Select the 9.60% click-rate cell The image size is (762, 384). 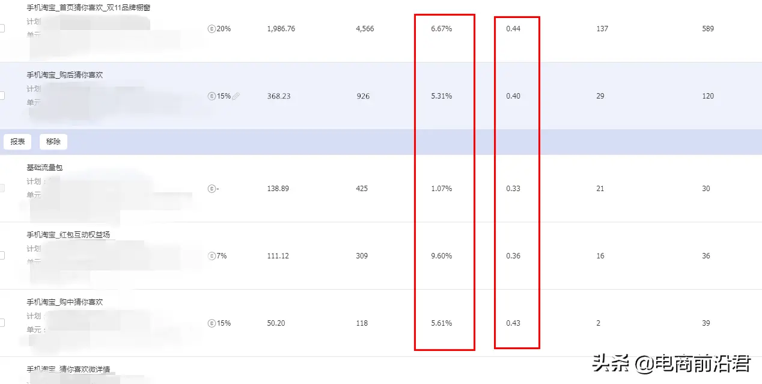click(442, 256)
